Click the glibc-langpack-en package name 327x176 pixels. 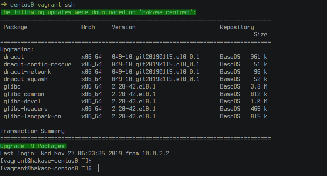(x=32, y=117)
